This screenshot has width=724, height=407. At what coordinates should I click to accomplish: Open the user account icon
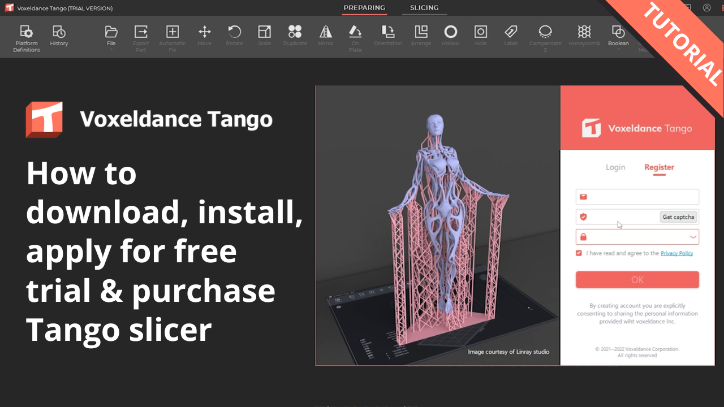pyautogui.click(x=707, y=8)
